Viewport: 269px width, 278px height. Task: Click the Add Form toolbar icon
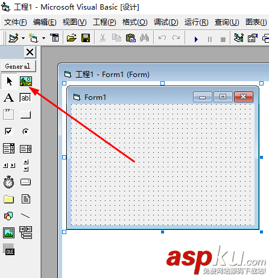(33, 38)
